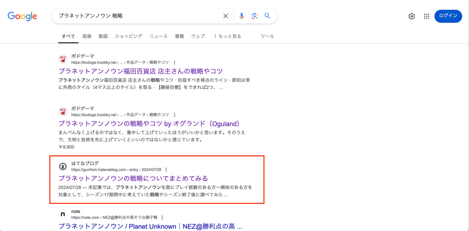Open the Google apps grid icon
469x231 pixels.
(x=426, y=16)
